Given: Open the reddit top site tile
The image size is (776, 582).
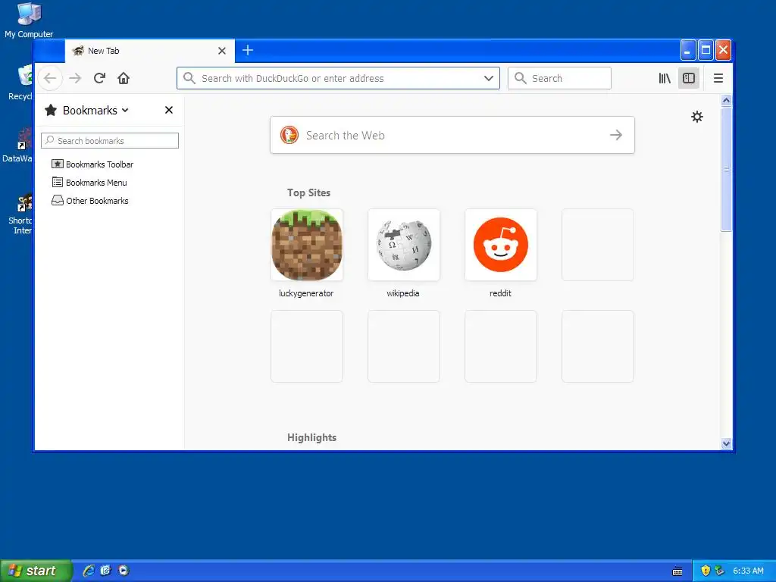Looking at the screenshot, I should click(x=501, y=245).
